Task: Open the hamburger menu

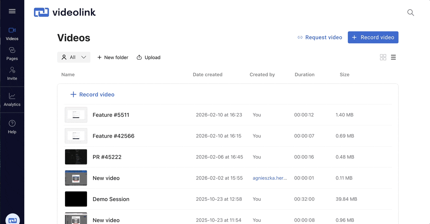Action: pos(12,11)
